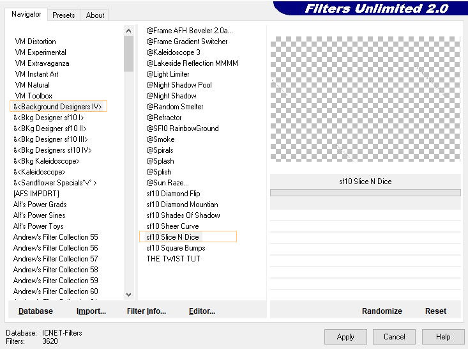Select the Navigator tab
Image resolution: width=468 pixels, height=349 pixels.
click(x=26, y=14)
